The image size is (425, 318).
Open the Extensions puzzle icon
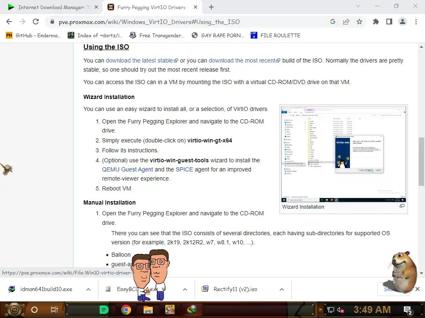[x=376, y=22]
